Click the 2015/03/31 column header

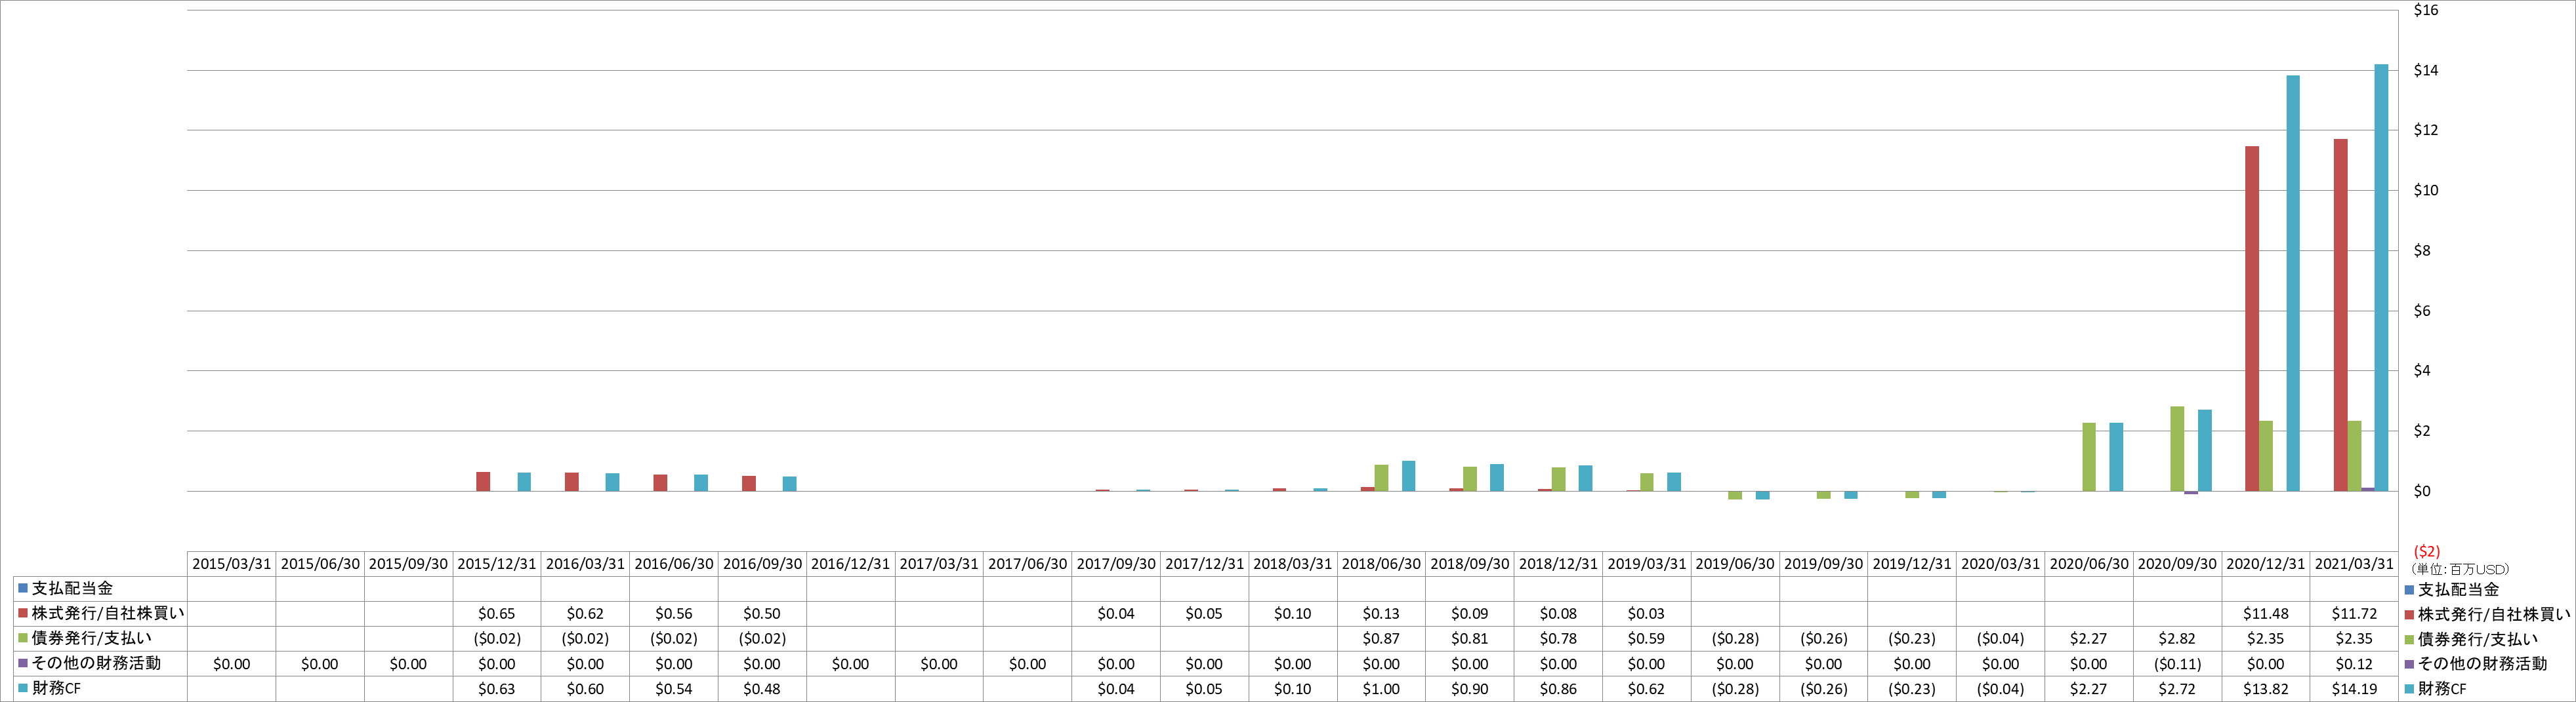coord(231,564)
